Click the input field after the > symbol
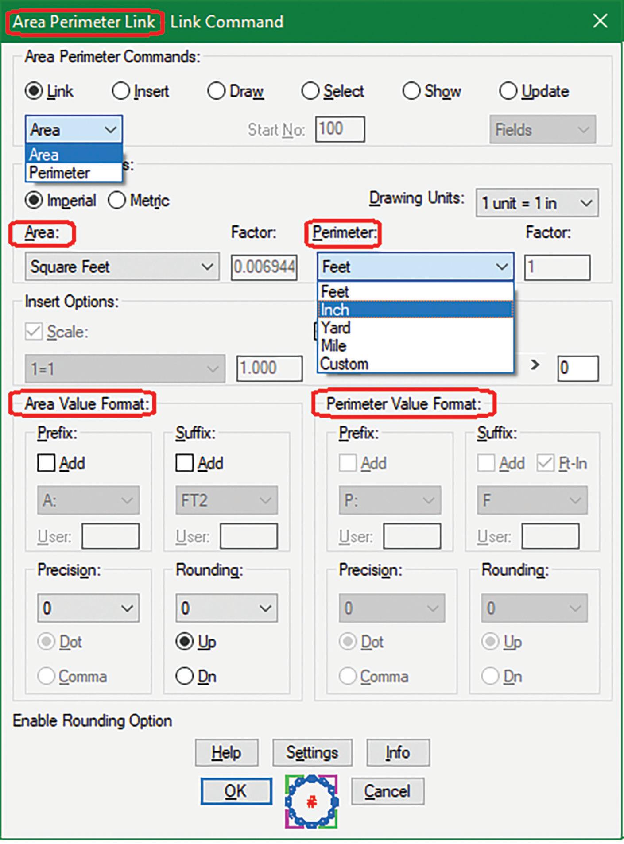Viewport: 624px width, 844px height. (x=577, y=368)
